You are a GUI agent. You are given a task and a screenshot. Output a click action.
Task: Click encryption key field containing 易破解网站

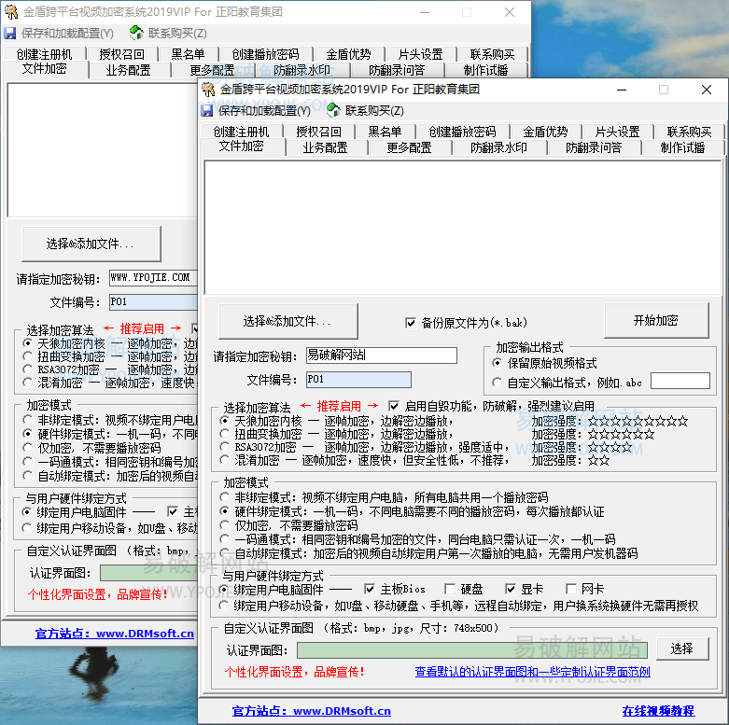(x=381, y=356)
